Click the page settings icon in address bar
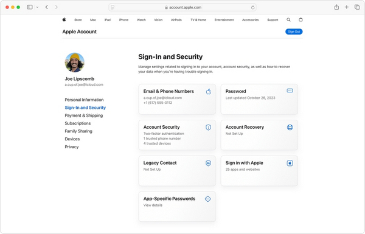The width and height of the screenshot is (365, 234). coord(113,7)
